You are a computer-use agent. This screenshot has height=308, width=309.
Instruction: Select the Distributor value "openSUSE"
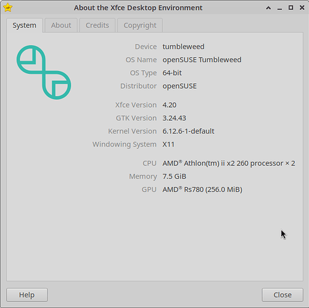[x=179, y=86]
